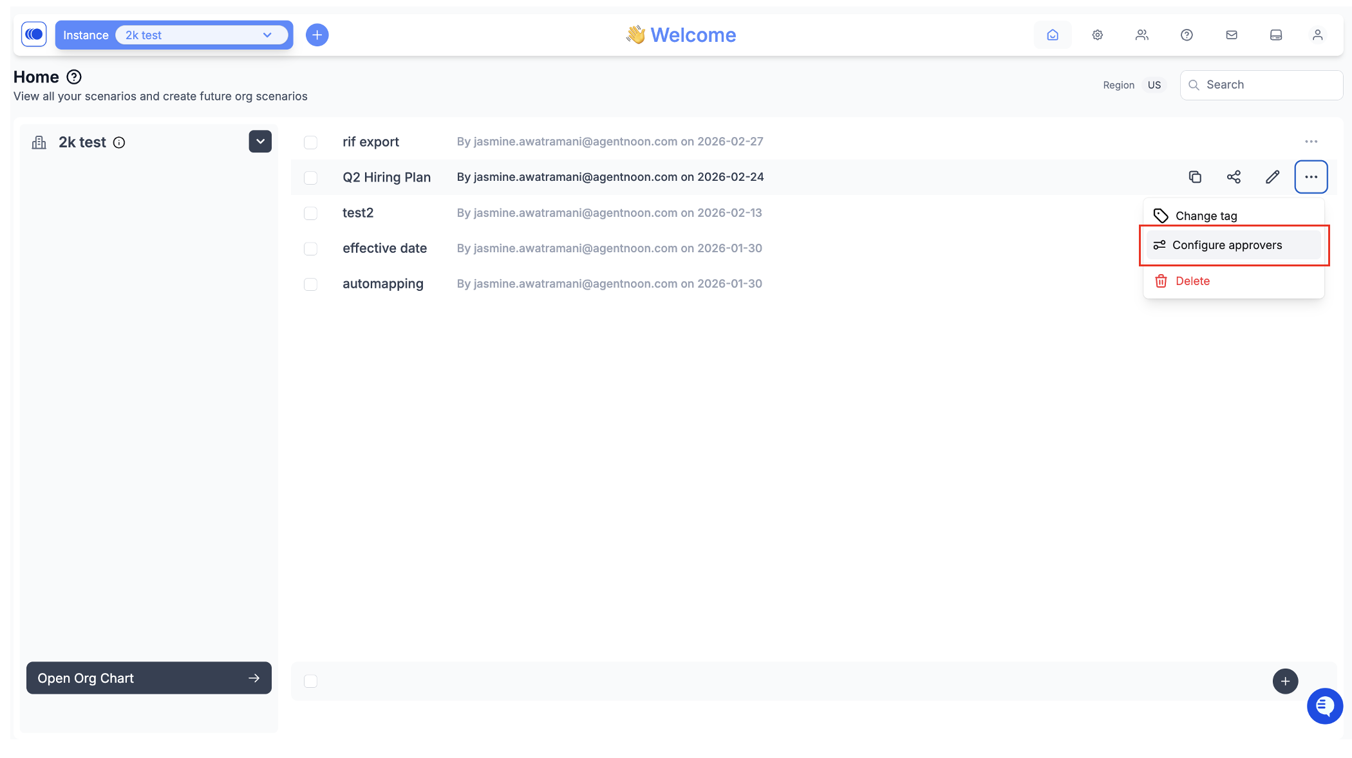Screen dimensions: 1352x758
Task: Open three-dot menu for rif export
Action: point(1311,142)
